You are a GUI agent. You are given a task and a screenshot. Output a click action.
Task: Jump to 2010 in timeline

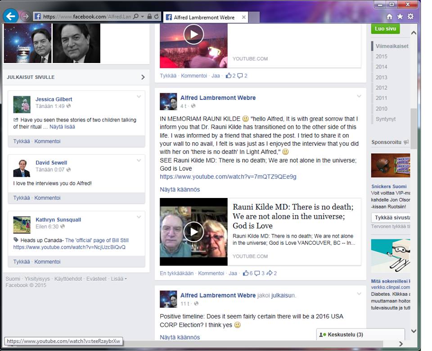tap(381, 109)
